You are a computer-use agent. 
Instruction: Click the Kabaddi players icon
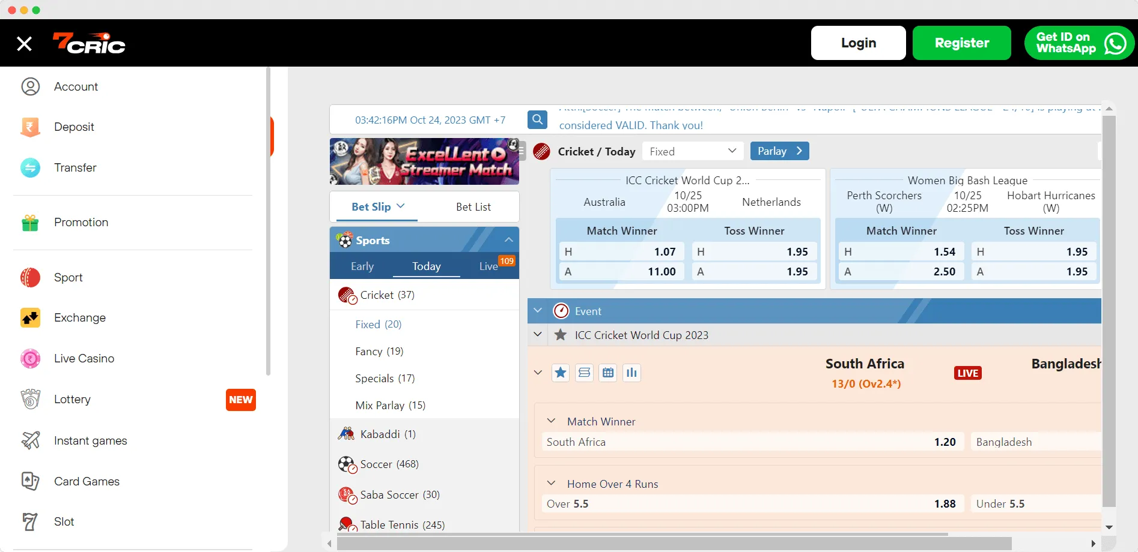click(x=346, y=434)
